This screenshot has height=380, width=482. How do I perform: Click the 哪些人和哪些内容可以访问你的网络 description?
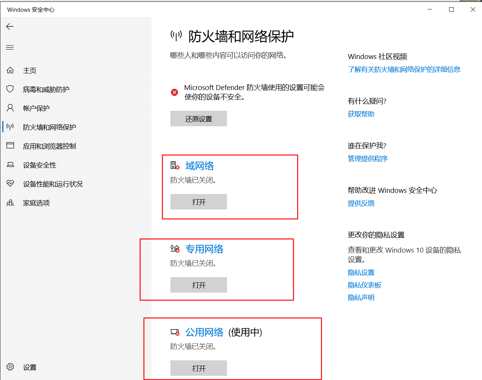pos(229,55)
